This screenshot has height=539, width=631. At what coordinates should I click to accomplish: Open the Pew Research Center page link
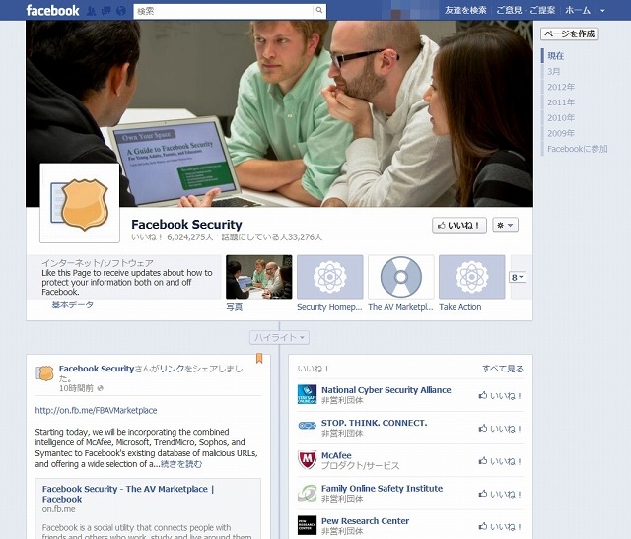click(x=365, y=521)
